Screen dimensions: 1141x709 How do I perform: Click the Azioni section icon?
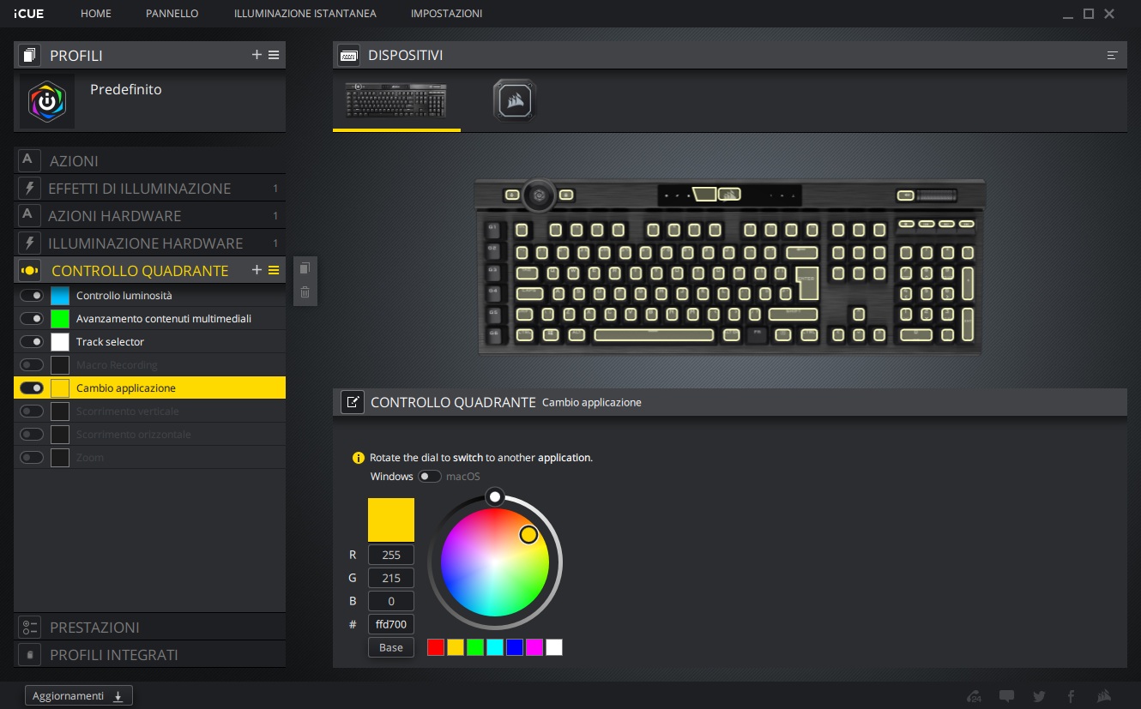pyautogui.click(x=29, y=160)
